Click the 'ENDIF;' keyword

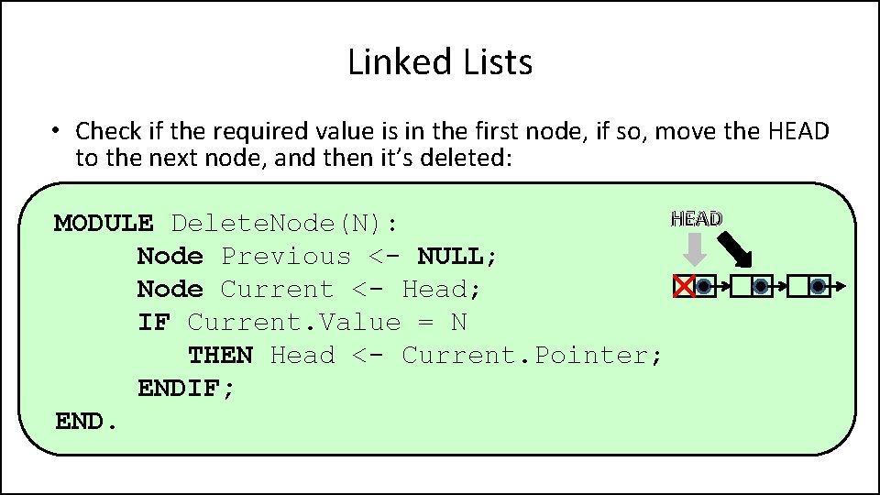click(186, 388)
